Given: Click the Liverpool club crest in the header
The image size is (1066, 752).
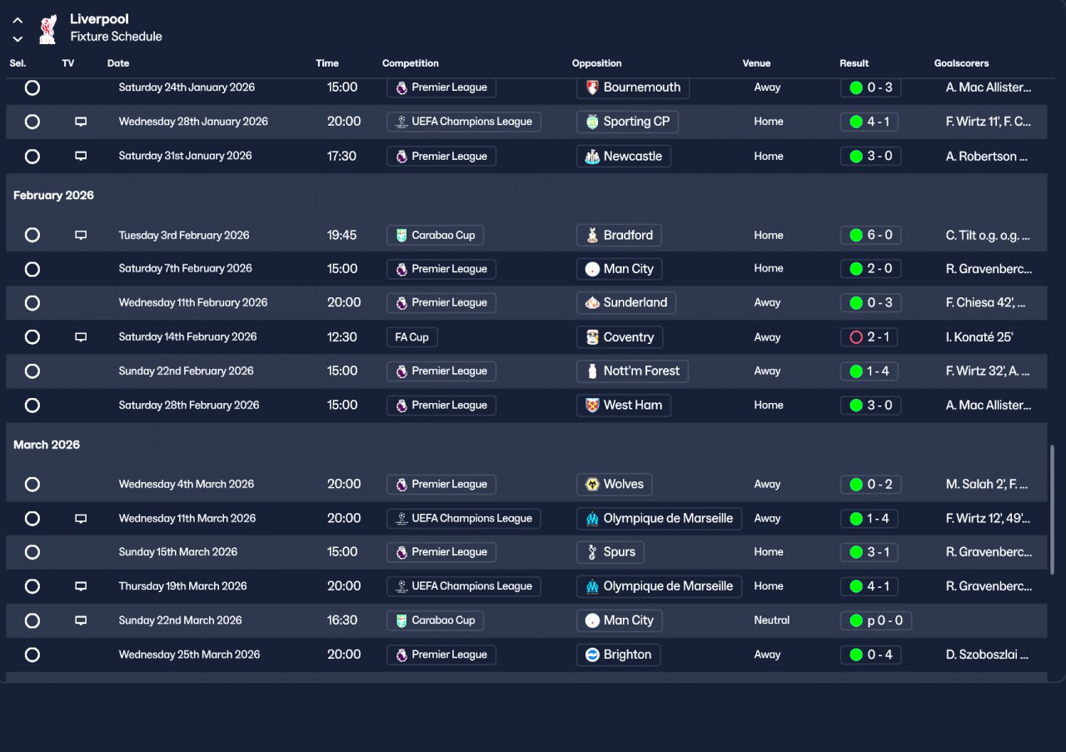Looking at the screenshot, I should point(47,28).
